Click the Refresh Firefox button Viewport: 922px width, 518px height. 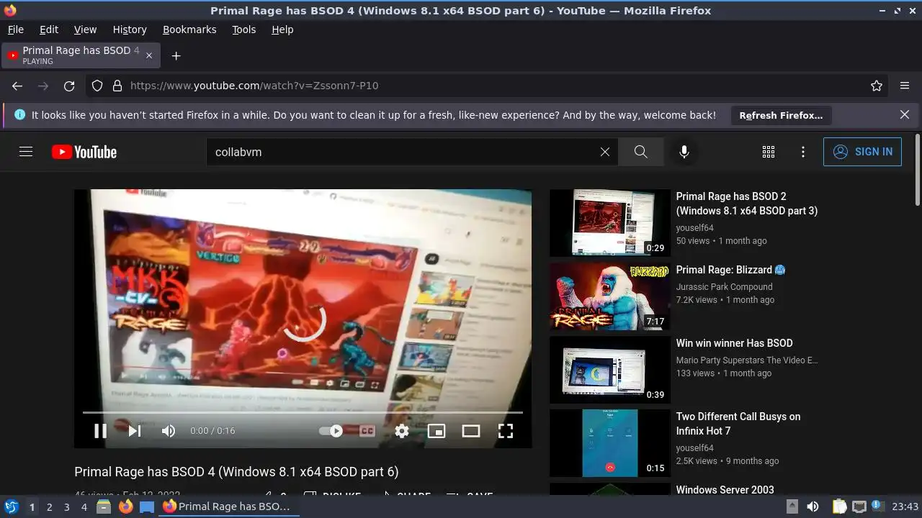click(x=781, y=115)
